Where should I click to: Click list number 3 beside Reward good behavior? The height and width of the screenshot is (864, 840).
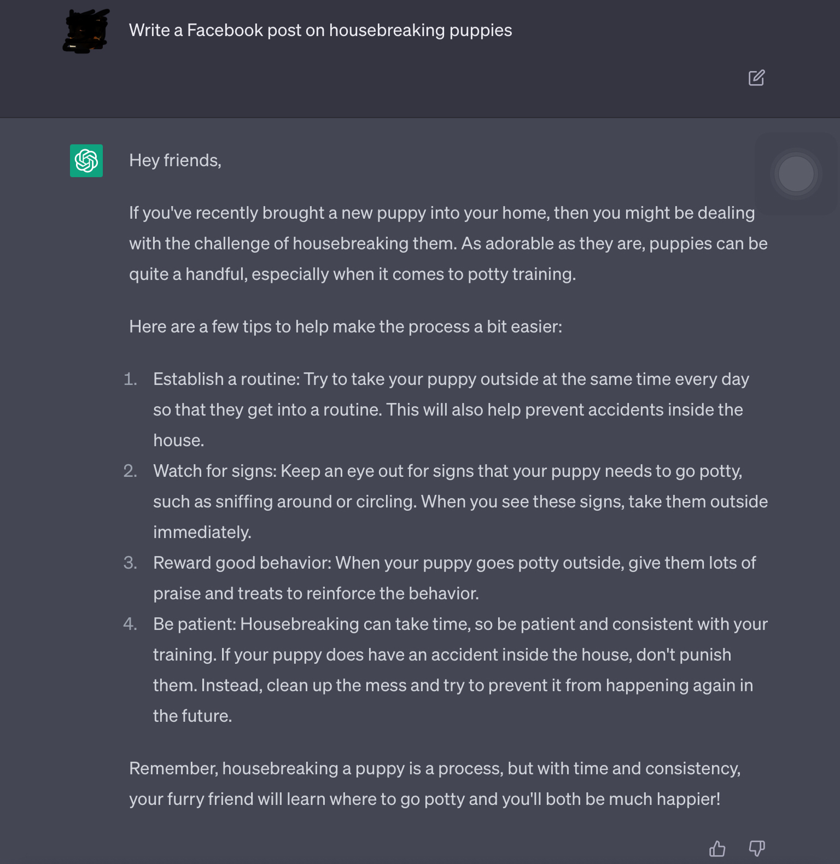130,563
